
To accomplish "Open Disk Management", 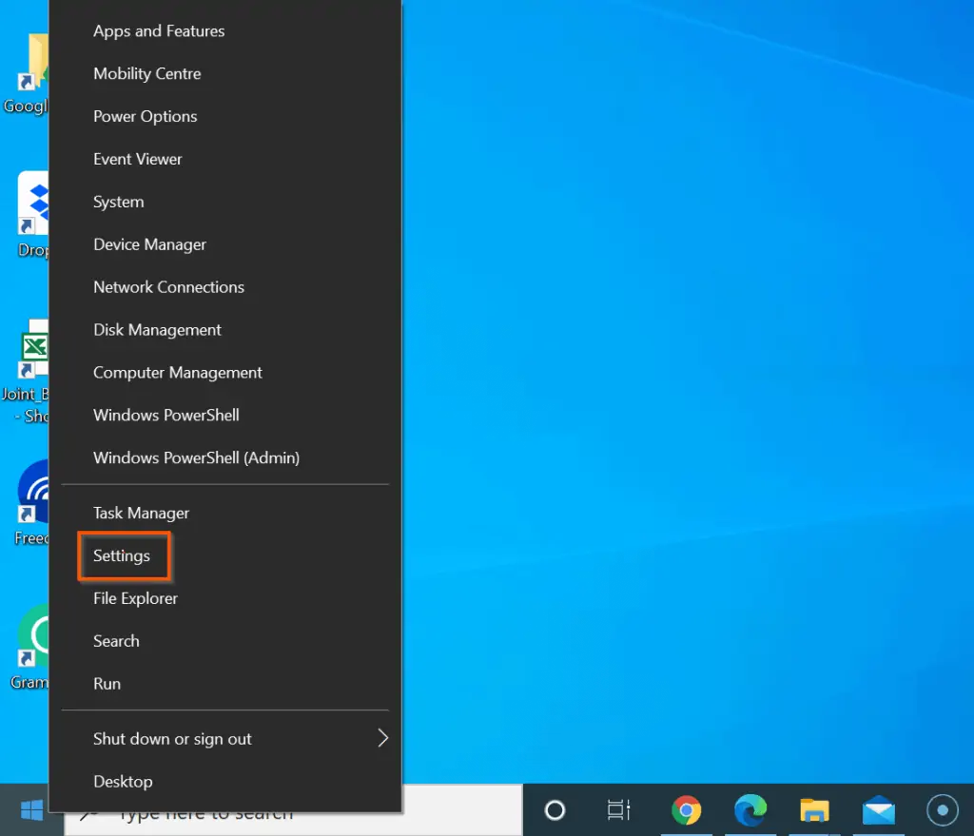I will point(157,329).
